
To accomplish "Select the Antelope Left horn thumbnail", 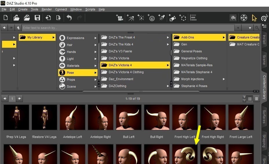I will coord(72,117).
